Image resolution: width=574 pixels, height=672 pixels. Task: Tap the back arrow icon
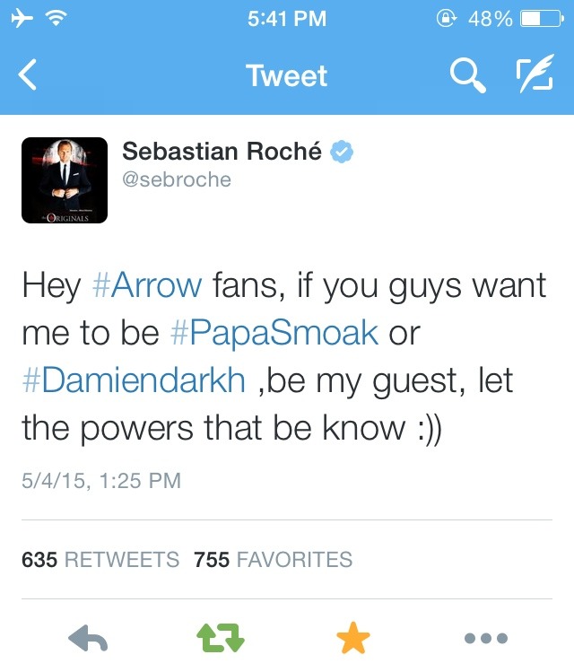click(x=28, y=75)
